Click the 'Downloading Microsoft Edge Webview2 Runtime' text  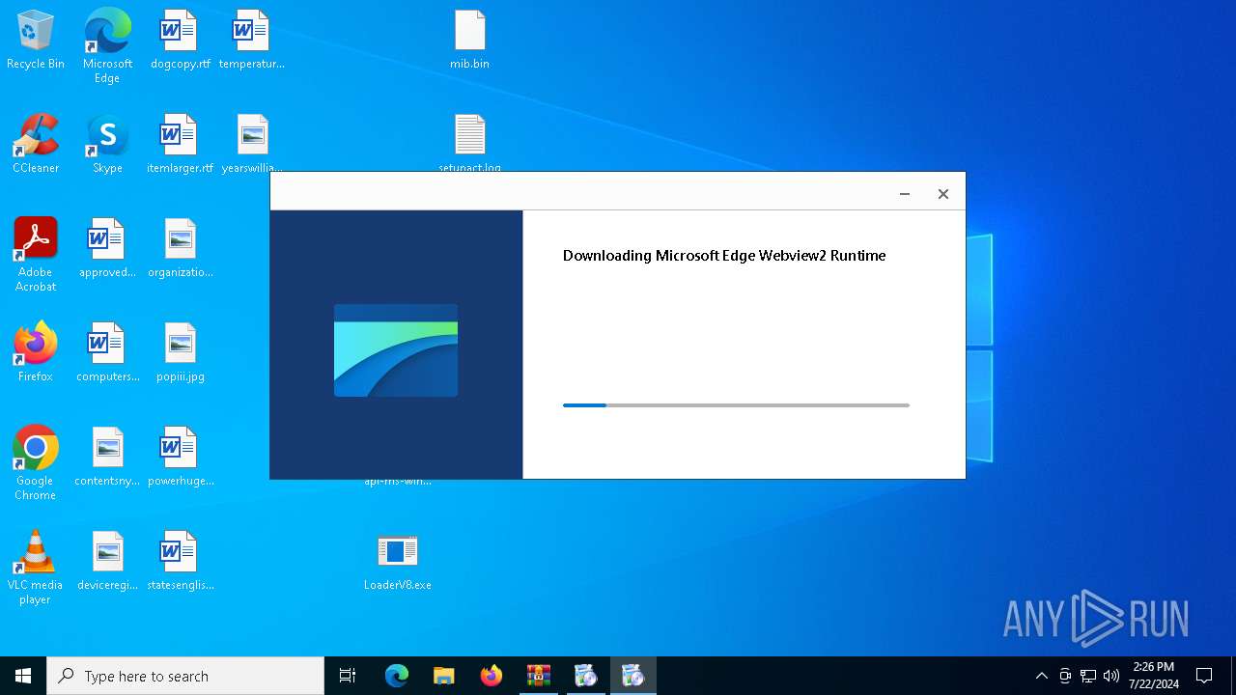point(724,256)
